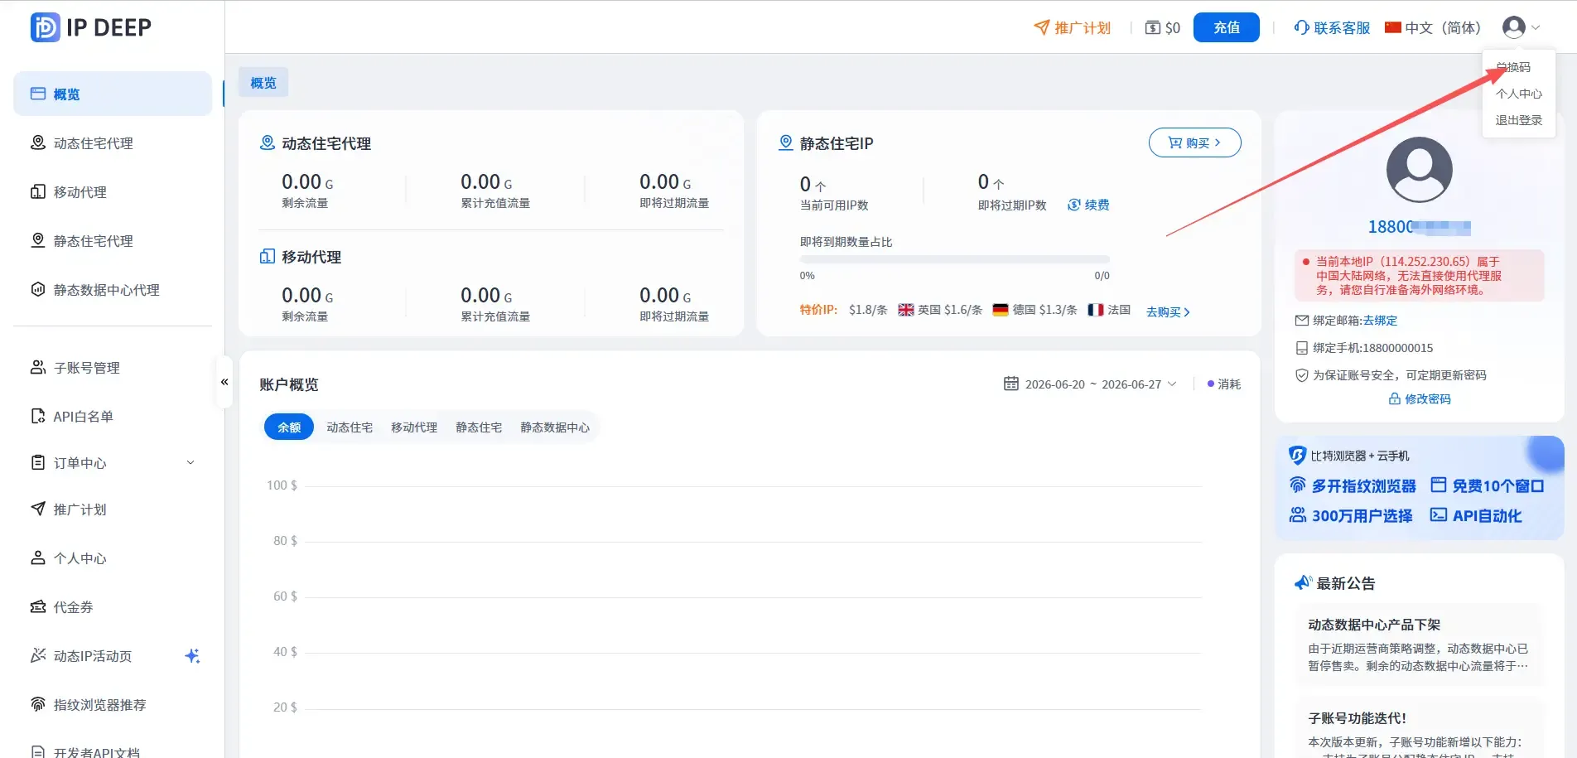This screenshot has height=758, width=1577.
Task: Click the 即将到期数量占比 progress bar
Action: pyautogui.click(x=954, y=259)
